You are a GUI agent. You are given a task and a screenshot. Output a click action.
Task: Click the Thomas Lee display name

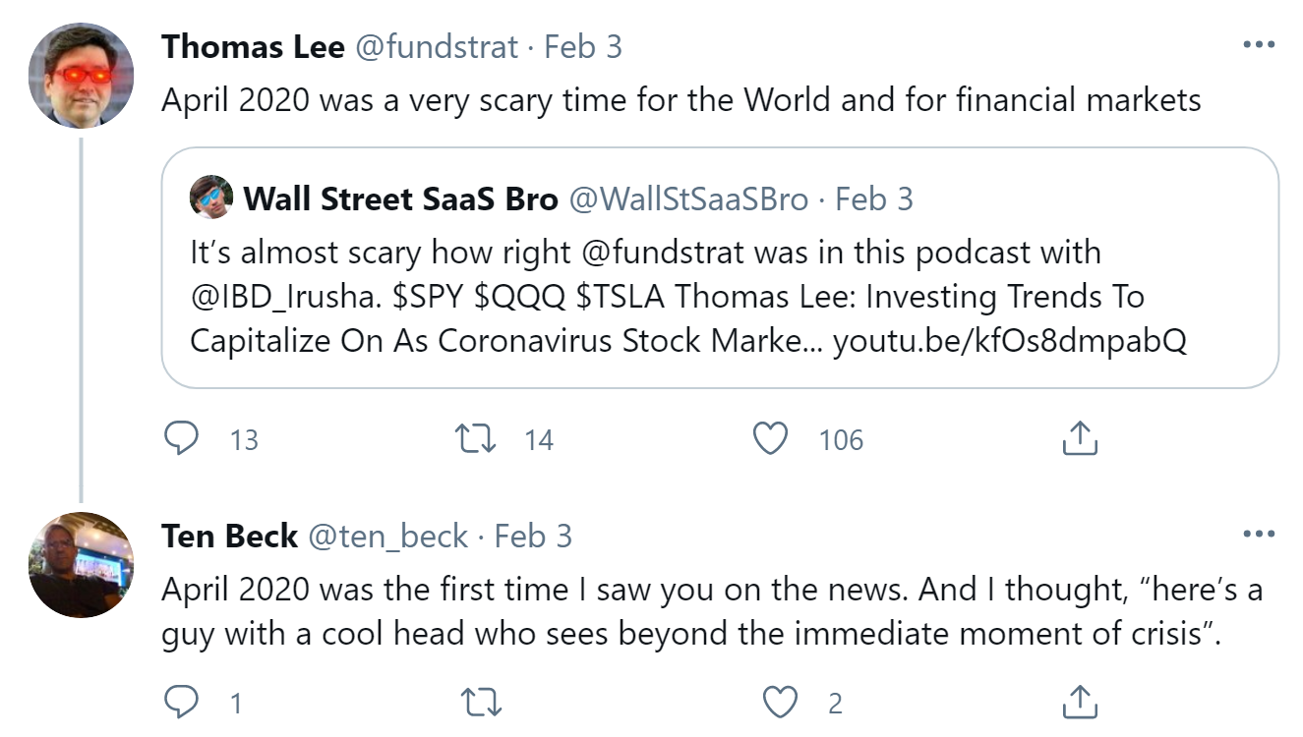(253, 46)
